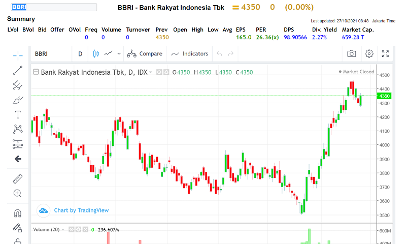Click the Compare button
This screenshot has height=244, width=406.
[x=145, y=54]
